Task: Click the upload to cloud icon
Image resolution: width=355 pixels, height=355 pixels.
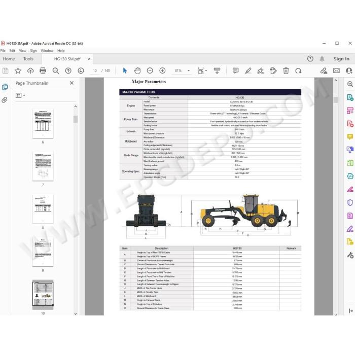Action: [x=30, y=71]
